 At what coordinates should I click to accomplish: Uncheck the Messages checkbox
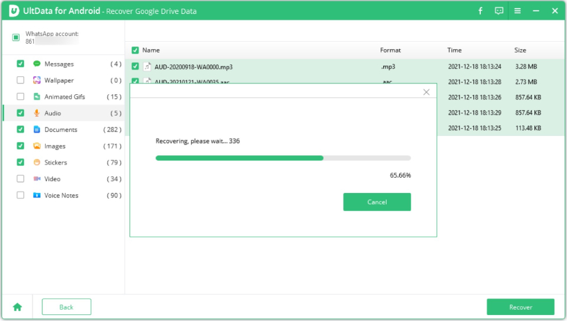coord(21,64)
